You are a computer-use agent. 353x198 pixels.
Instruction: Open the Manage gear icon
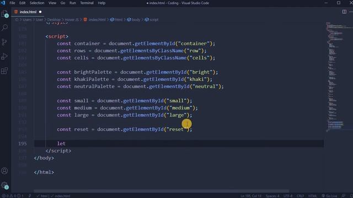4,185
